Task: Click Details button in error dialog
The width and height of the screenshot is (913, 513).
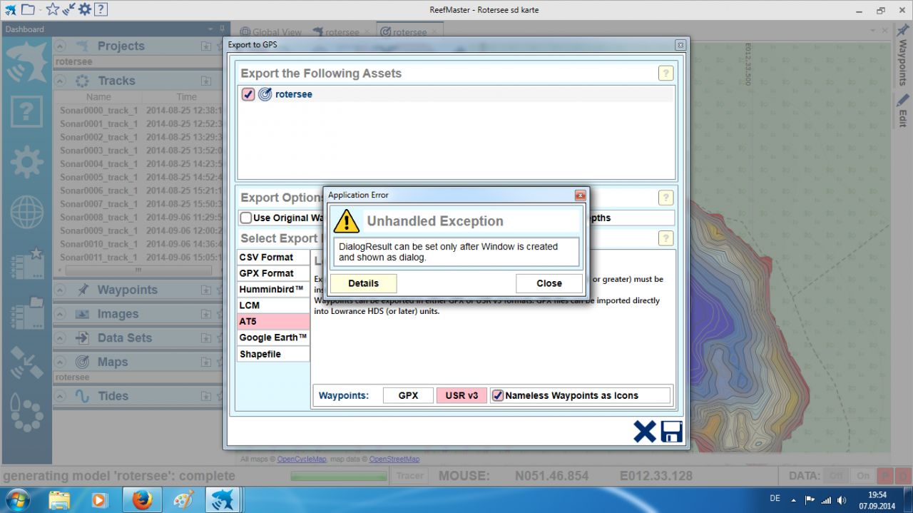Action: [363, 283]
